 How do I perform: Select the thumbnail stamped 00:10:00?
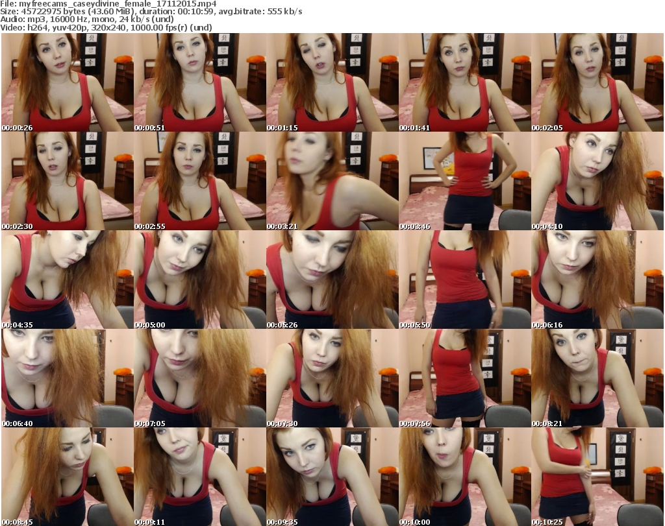coord(465,477)
